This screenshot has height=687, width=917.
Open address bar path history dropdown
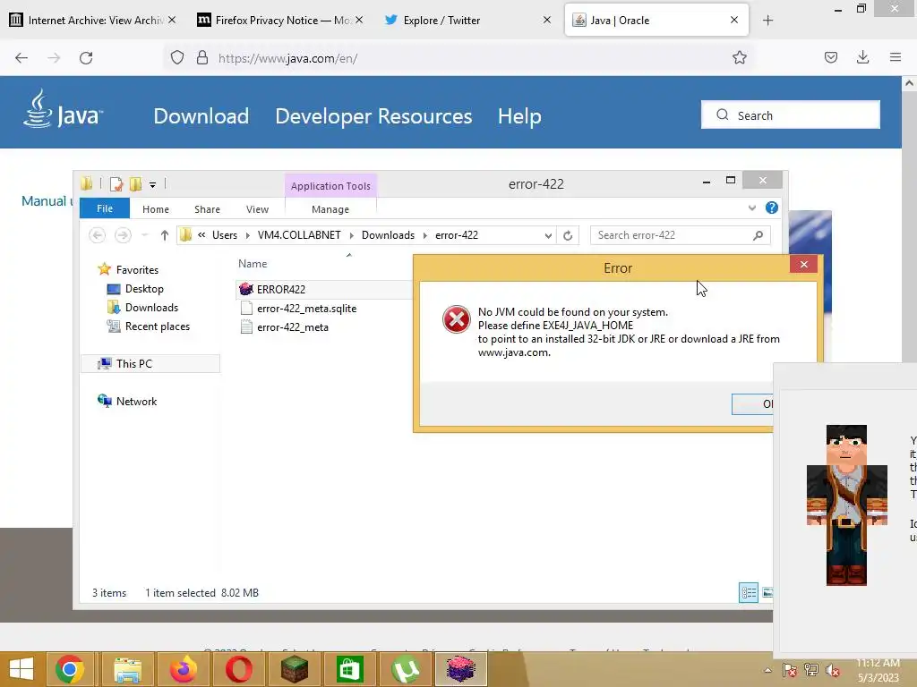[x=548, y=235]
